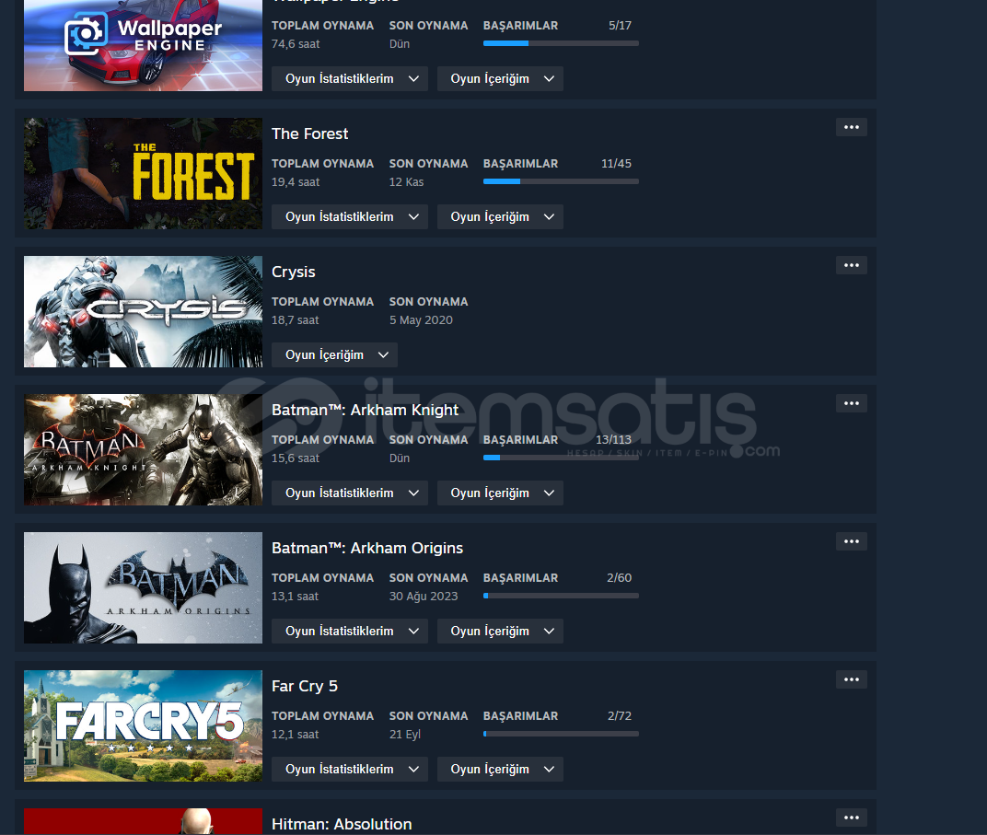
Task: Click the 11/45 achievements count
Action: click(616, 164)
